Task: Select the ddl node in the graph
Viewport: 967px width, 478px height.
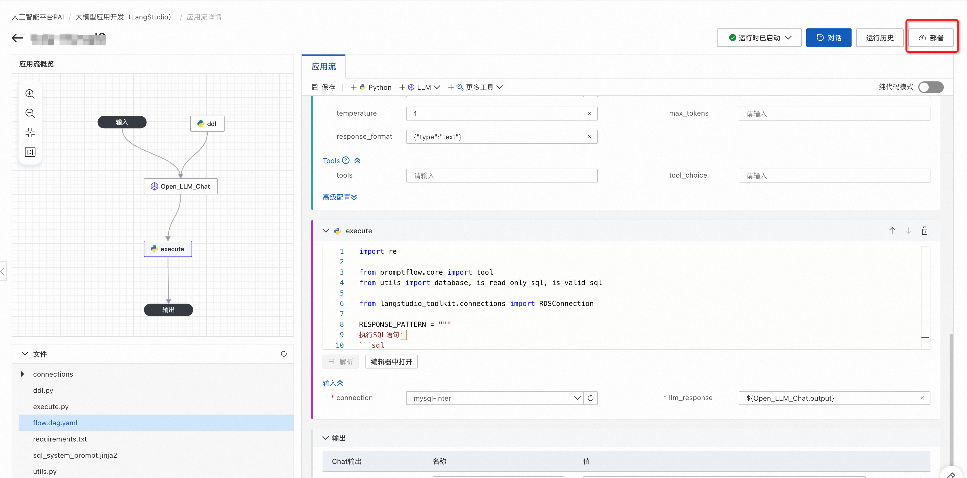Action: [207, 124]
